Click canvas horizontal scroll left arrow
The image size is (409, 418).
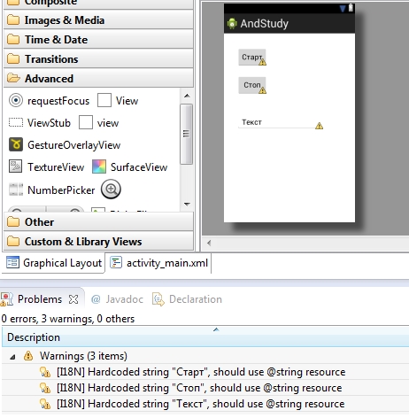coord(209,243)
